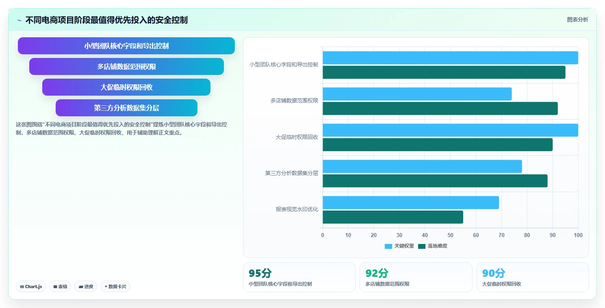Viewport: 605px width, 308px height.
Task: Open the 95分 data card
Action: [x=299, y=277]
